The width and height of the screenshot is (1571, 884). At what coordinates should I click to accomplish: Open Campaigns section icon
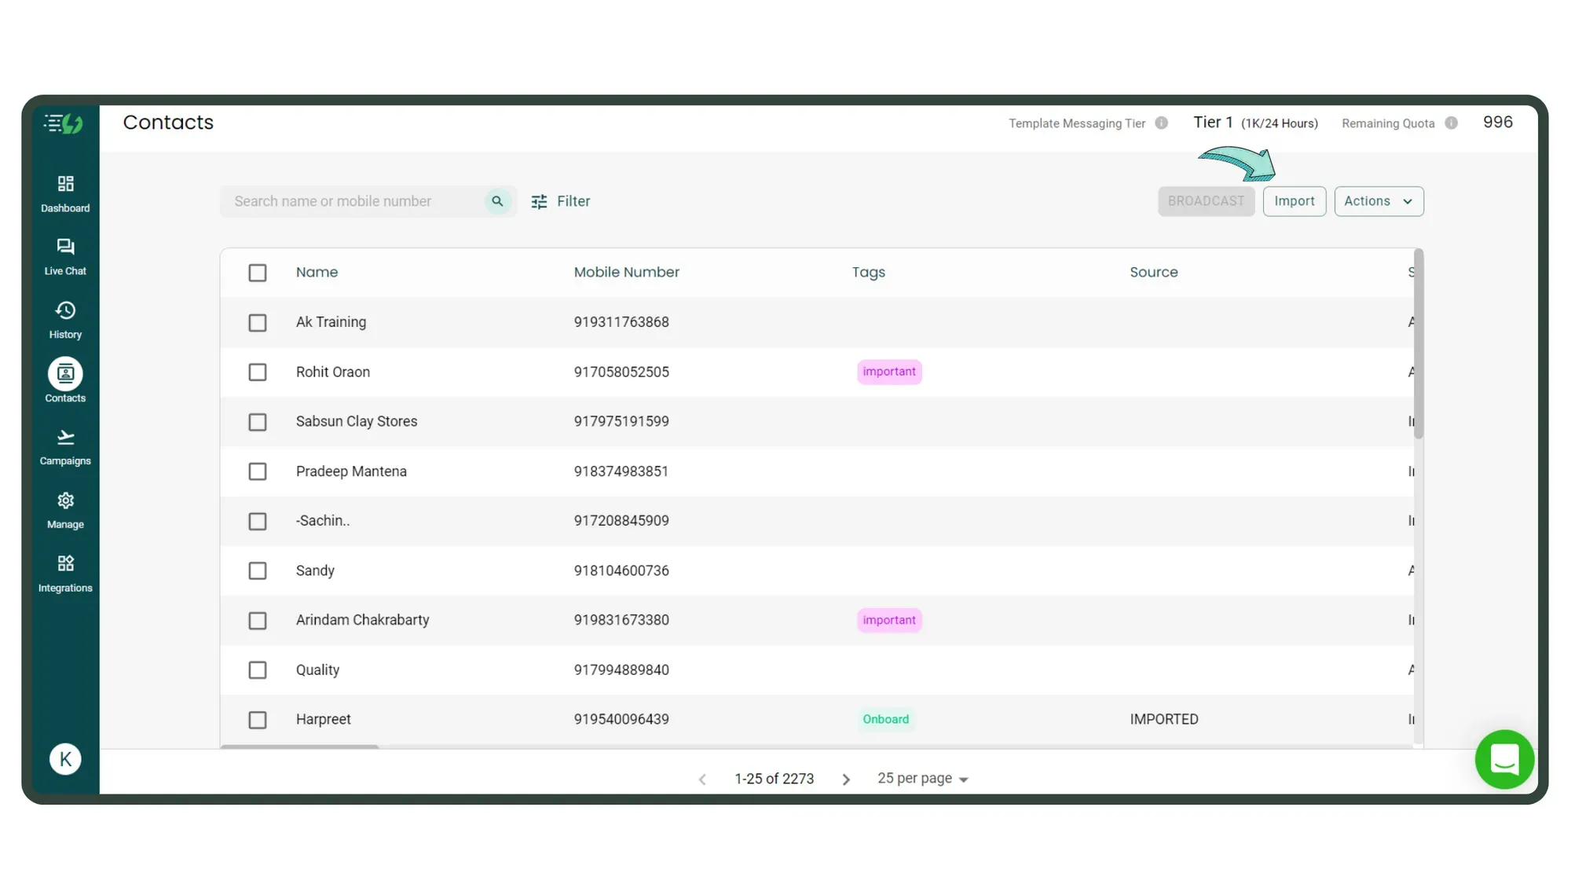[x=65, y=438]
